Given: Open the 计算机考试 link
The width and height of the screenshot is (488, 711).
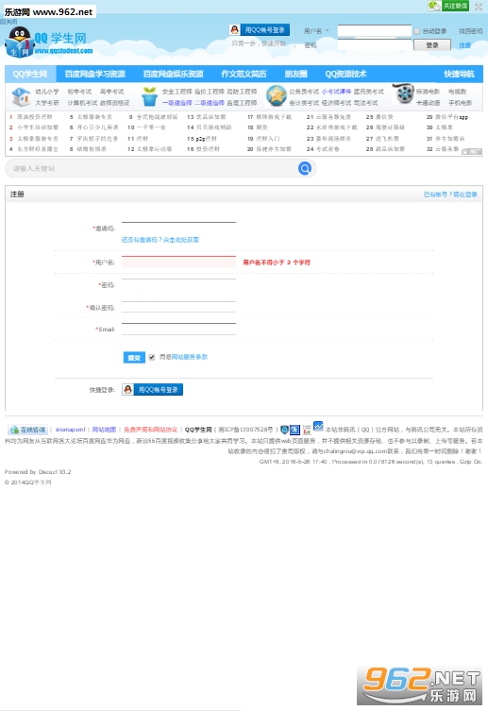Looking at the screenshot, I should [82, 103].
